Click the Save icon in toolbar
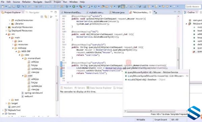Image resolution: width=202 pixels, height=122 pixels. pyautogui.click(x=10, y=6)
